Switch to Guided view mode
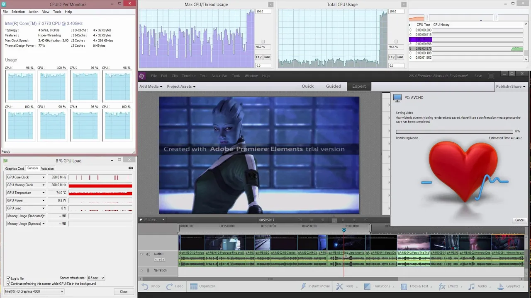 [x=334, y=86]
